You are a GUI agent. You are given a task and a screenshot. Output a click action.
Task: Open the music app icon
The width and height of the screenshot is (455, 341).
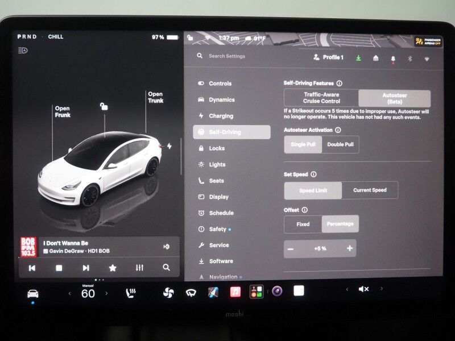click(235, 292)
